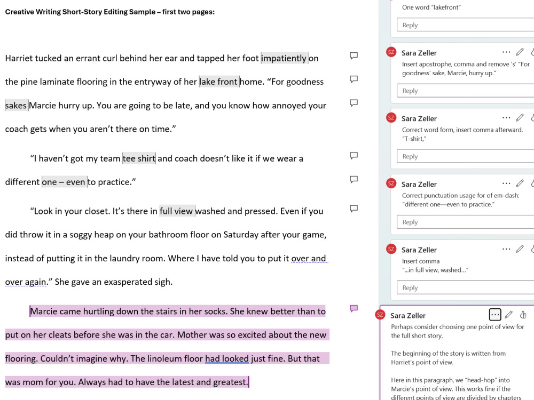Open the comment marker next to "lake front"
Viewport: 534px width, 400px height.
coord(353,79)
